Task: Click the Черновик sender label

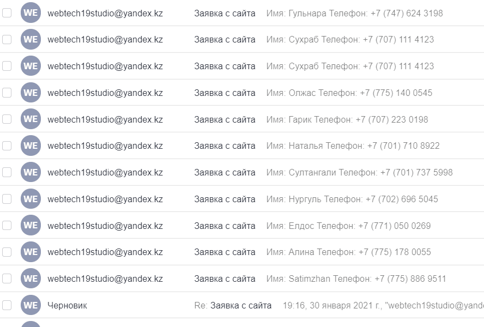Action: coord(67,305)
